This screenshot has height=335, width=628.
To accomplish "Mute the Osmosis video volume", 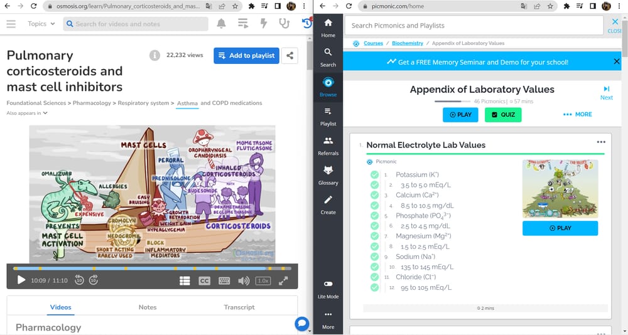I will click(x=244, y=280).
